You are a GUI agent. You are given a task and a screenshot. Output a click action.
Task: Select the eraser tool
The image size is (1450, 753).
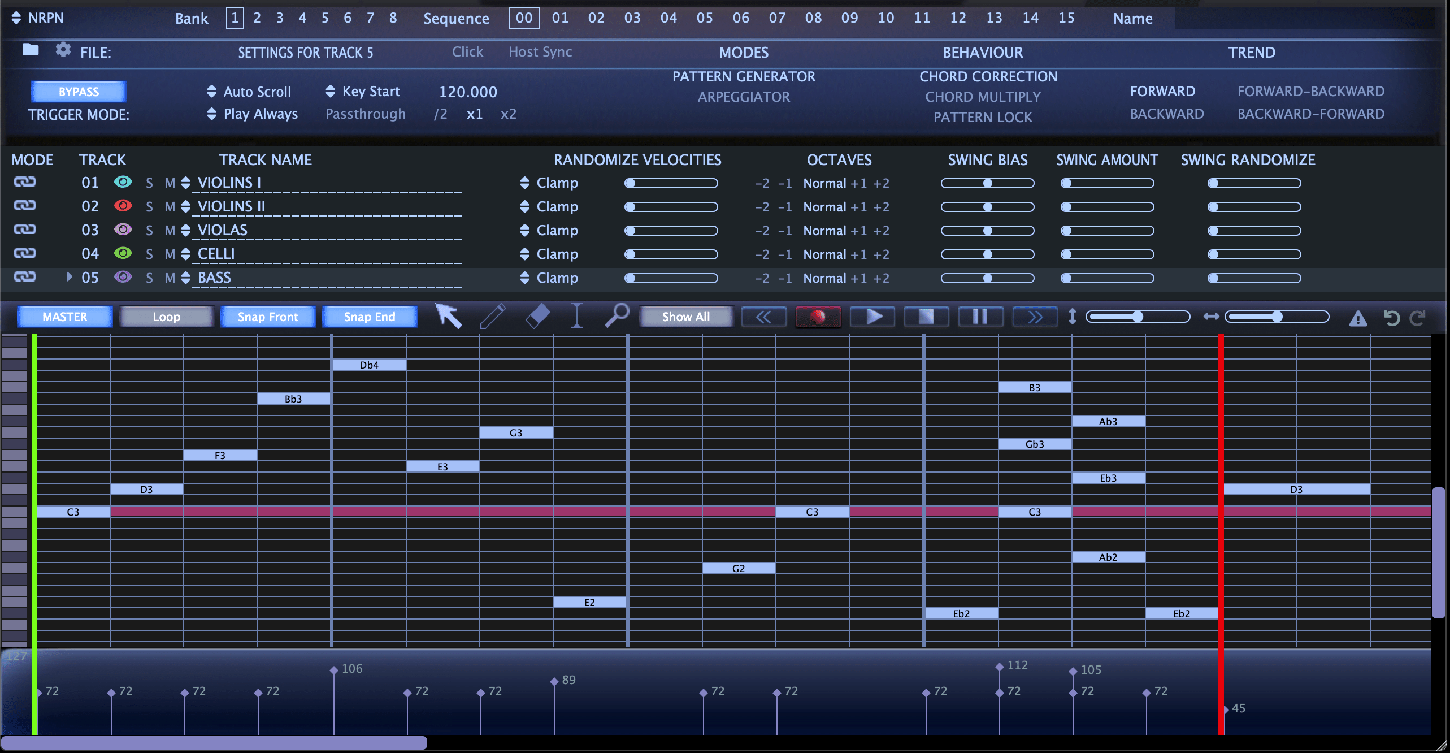[537, 316]
